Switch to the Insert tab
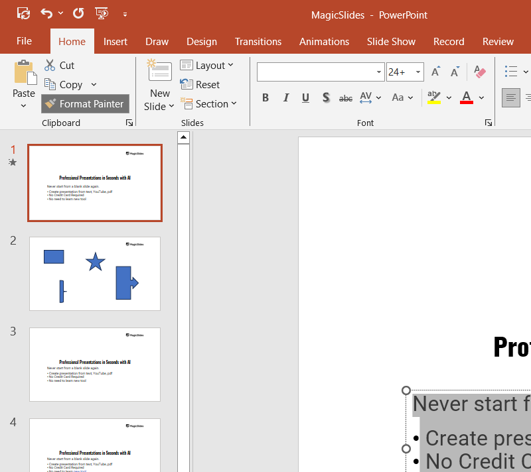 pos(115,41)
